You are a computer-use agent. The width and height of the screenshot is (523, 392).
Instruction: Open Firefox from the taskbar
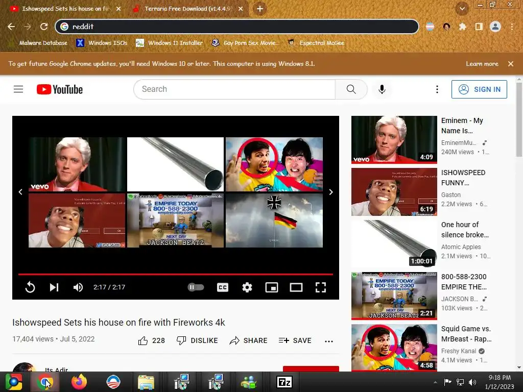79,382
